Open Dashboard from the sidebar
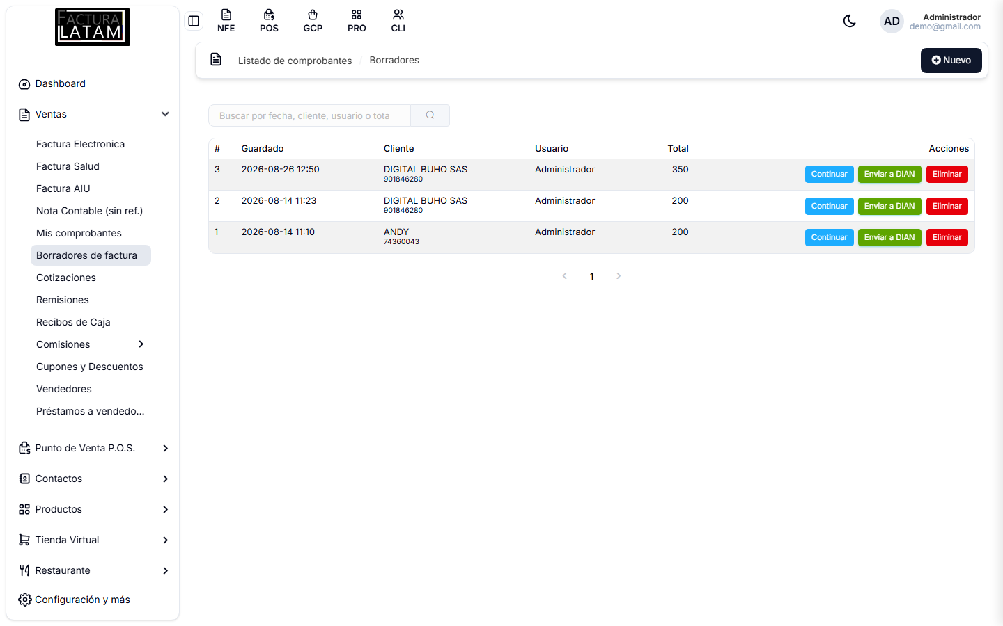Image resolution: width=1003 pixels, height=626 pixels. (61, 83)
